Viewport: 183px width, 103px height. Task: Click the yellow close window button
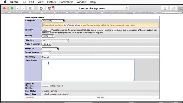pos(8,8)
